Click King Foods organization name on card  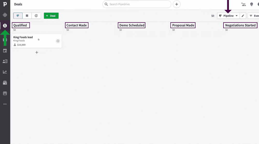[19, 41]
